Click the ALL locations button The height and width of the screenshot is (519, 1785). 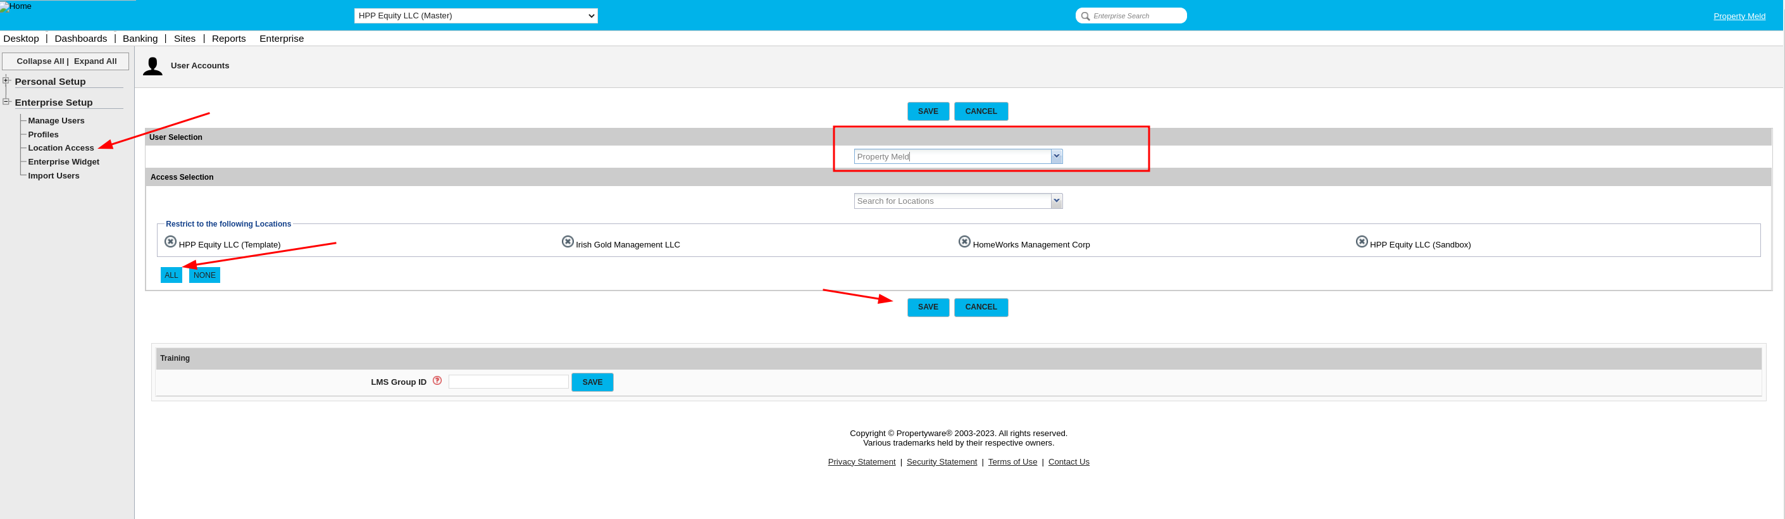click(x=171, y=275)
